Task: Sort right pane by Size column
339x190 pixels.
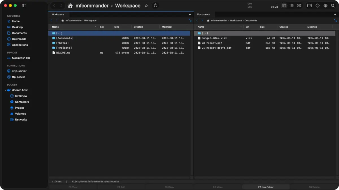Action: [x=267, y=27]
